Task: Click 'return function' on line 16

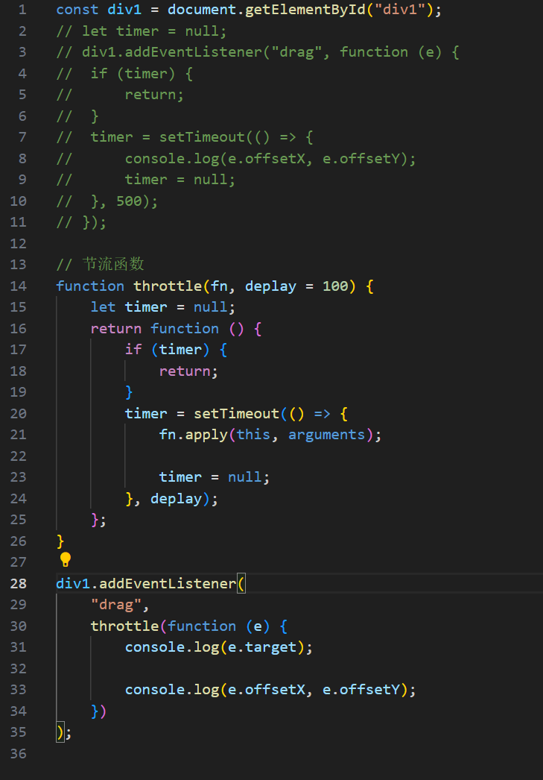Action: point(154,328)
